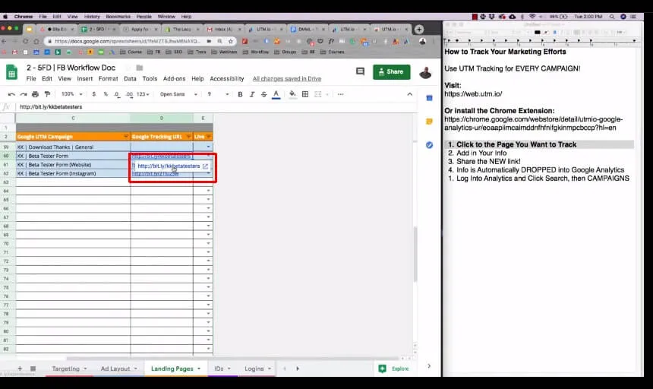Move document using the folder icon
Image resolution: width=653 pixels, height=389 pixels.
click(140, 68)
